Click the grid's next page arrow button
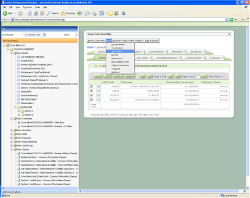This screenshot has height=198, width=250. 171,77
